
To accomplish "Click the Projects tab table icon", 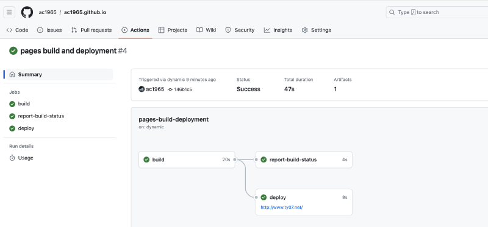I will click(161, 30).
